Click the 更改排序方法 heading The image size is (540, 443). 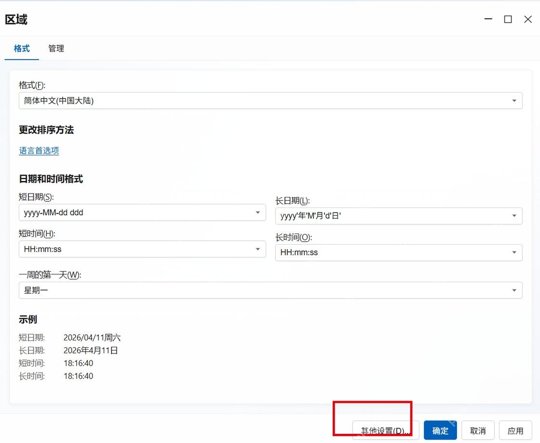(x=46, y=130)
